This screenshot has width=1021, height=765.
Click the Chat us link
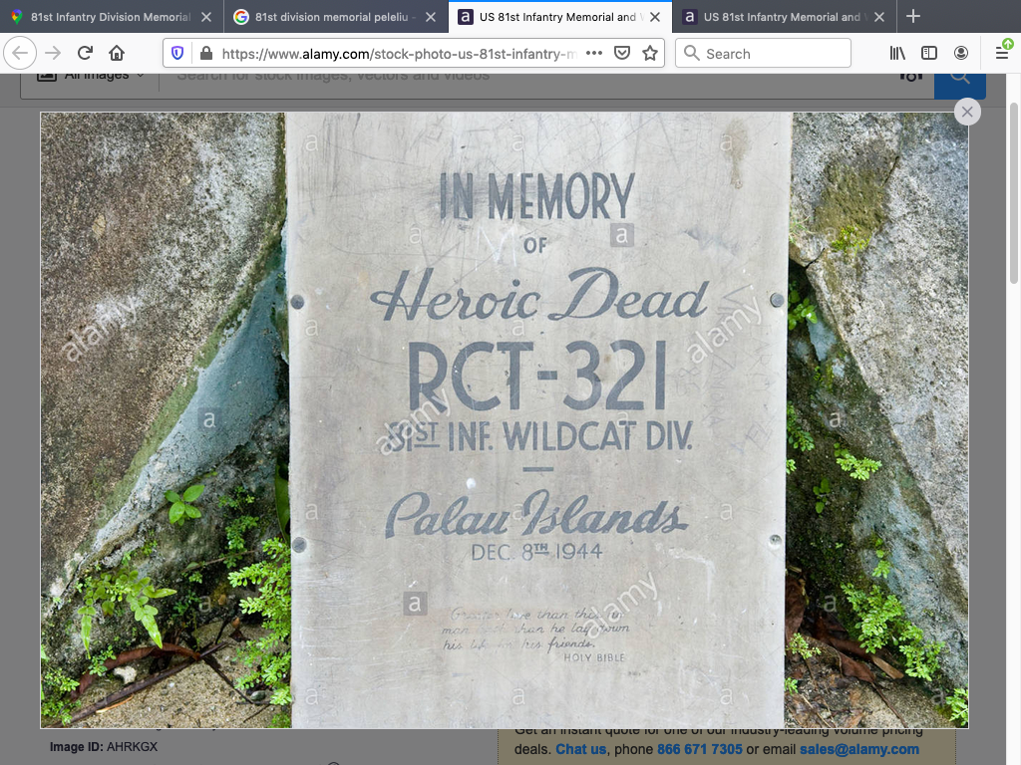click(580, 749)
